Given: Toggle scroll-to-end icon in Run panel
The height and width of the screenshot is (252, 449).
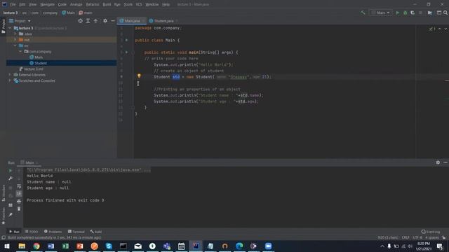Looking at the screenshot, I should 19,194.
